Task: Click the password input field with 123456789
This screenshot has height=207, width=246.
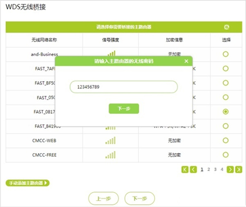Action: (123, 87)
